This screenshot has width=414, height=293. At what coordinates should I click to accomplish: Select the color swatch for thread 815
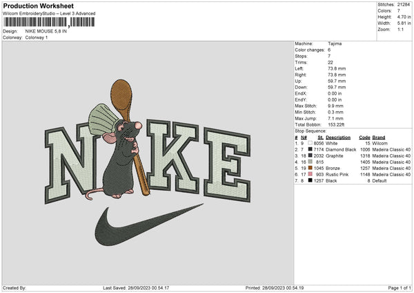[x=310, y=162]
